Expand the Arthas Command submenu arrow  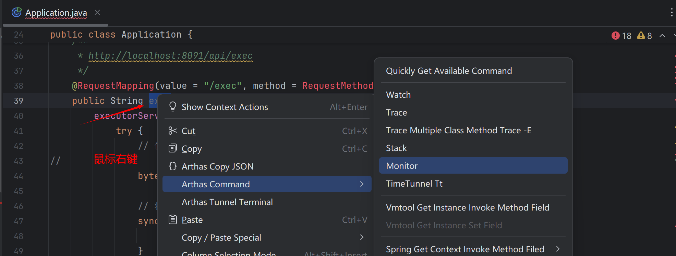362,184
